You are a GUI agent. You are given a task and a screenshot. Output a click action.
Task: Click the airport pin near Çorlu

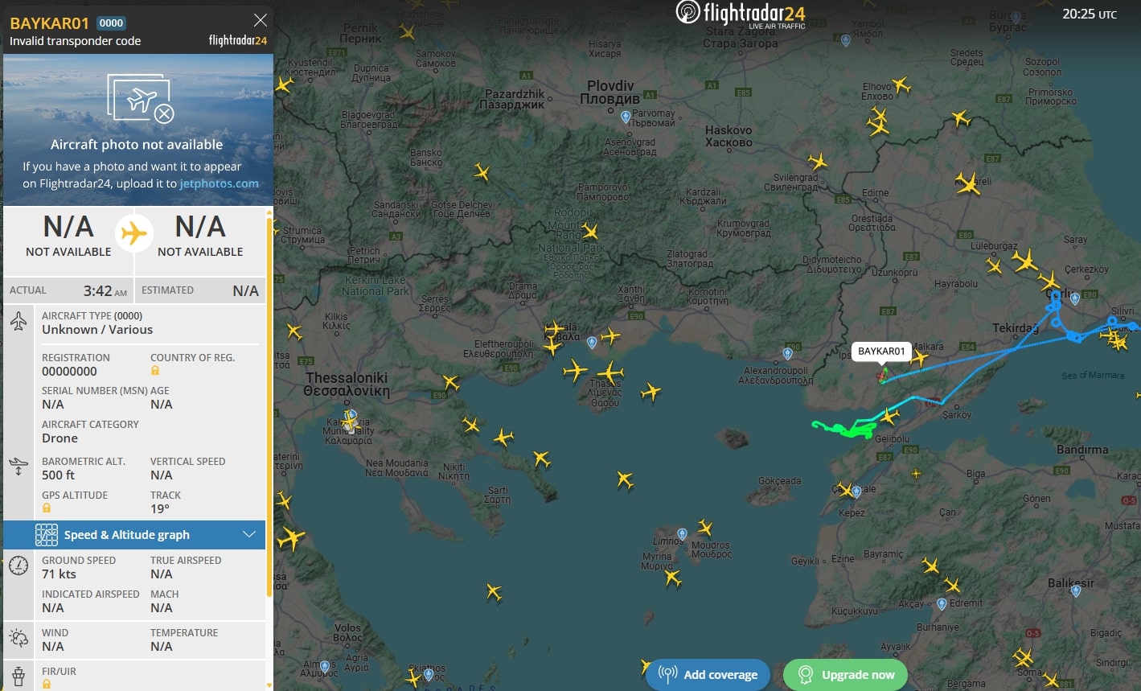coord(1075,299)
